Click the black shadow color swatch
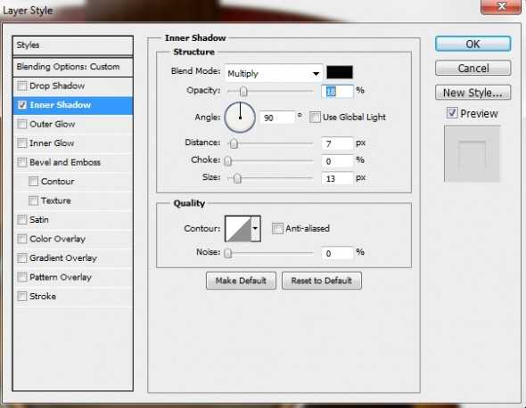 tap(340, 72)
